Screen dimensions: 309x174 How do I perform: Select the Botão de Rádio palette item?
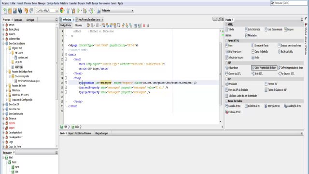[285, 52]
